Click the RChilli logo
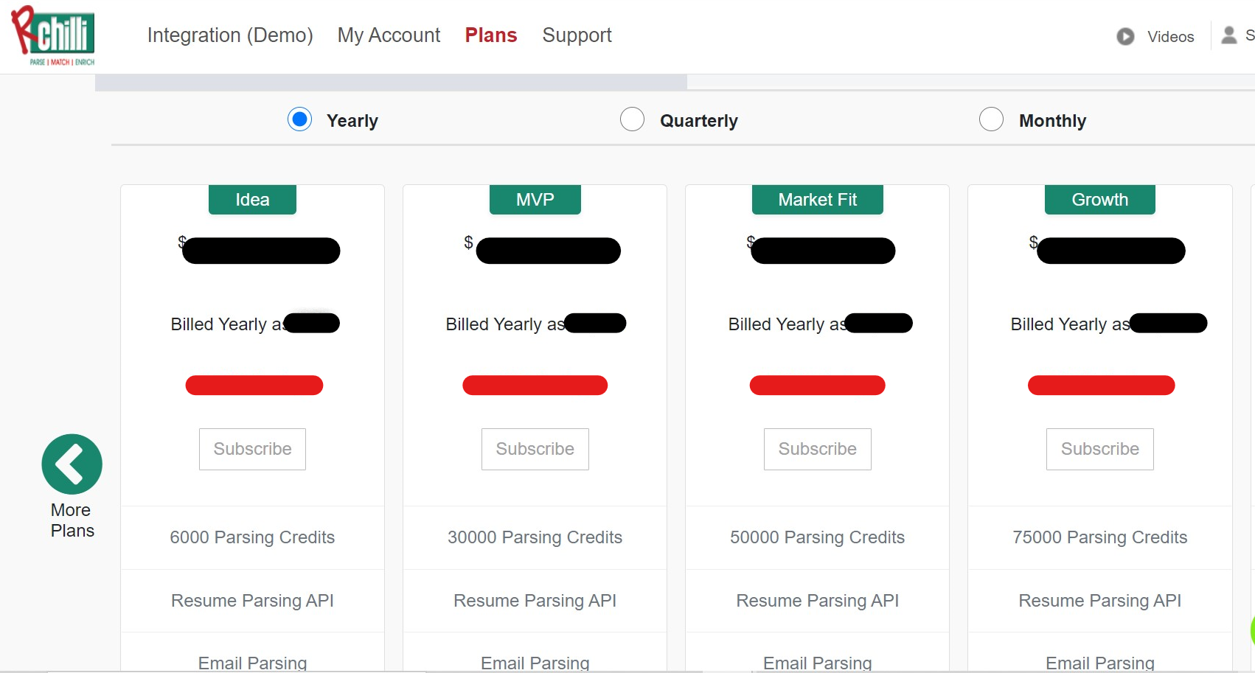 coord(53,35)
